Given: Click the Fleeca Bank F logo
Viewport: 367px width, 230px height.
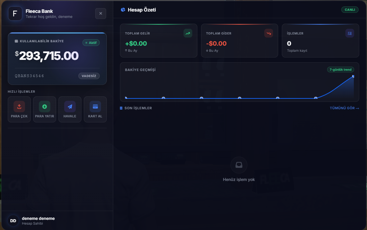Looking at the screenshot, I should point(15,14).
